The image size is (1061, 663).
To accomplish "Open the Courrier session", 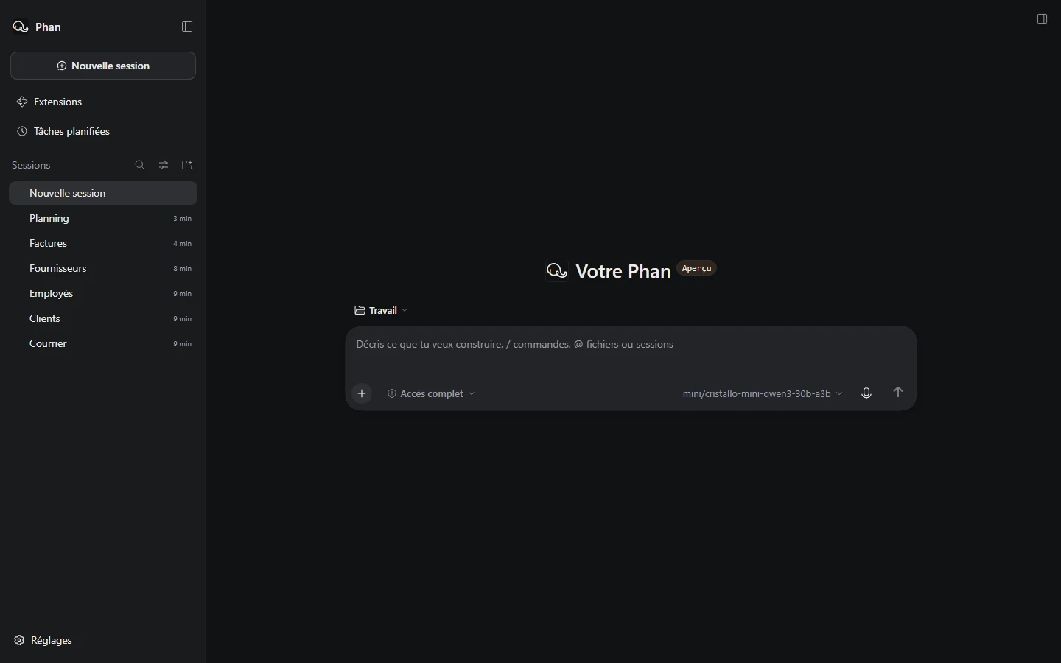I will pos(103,343).
